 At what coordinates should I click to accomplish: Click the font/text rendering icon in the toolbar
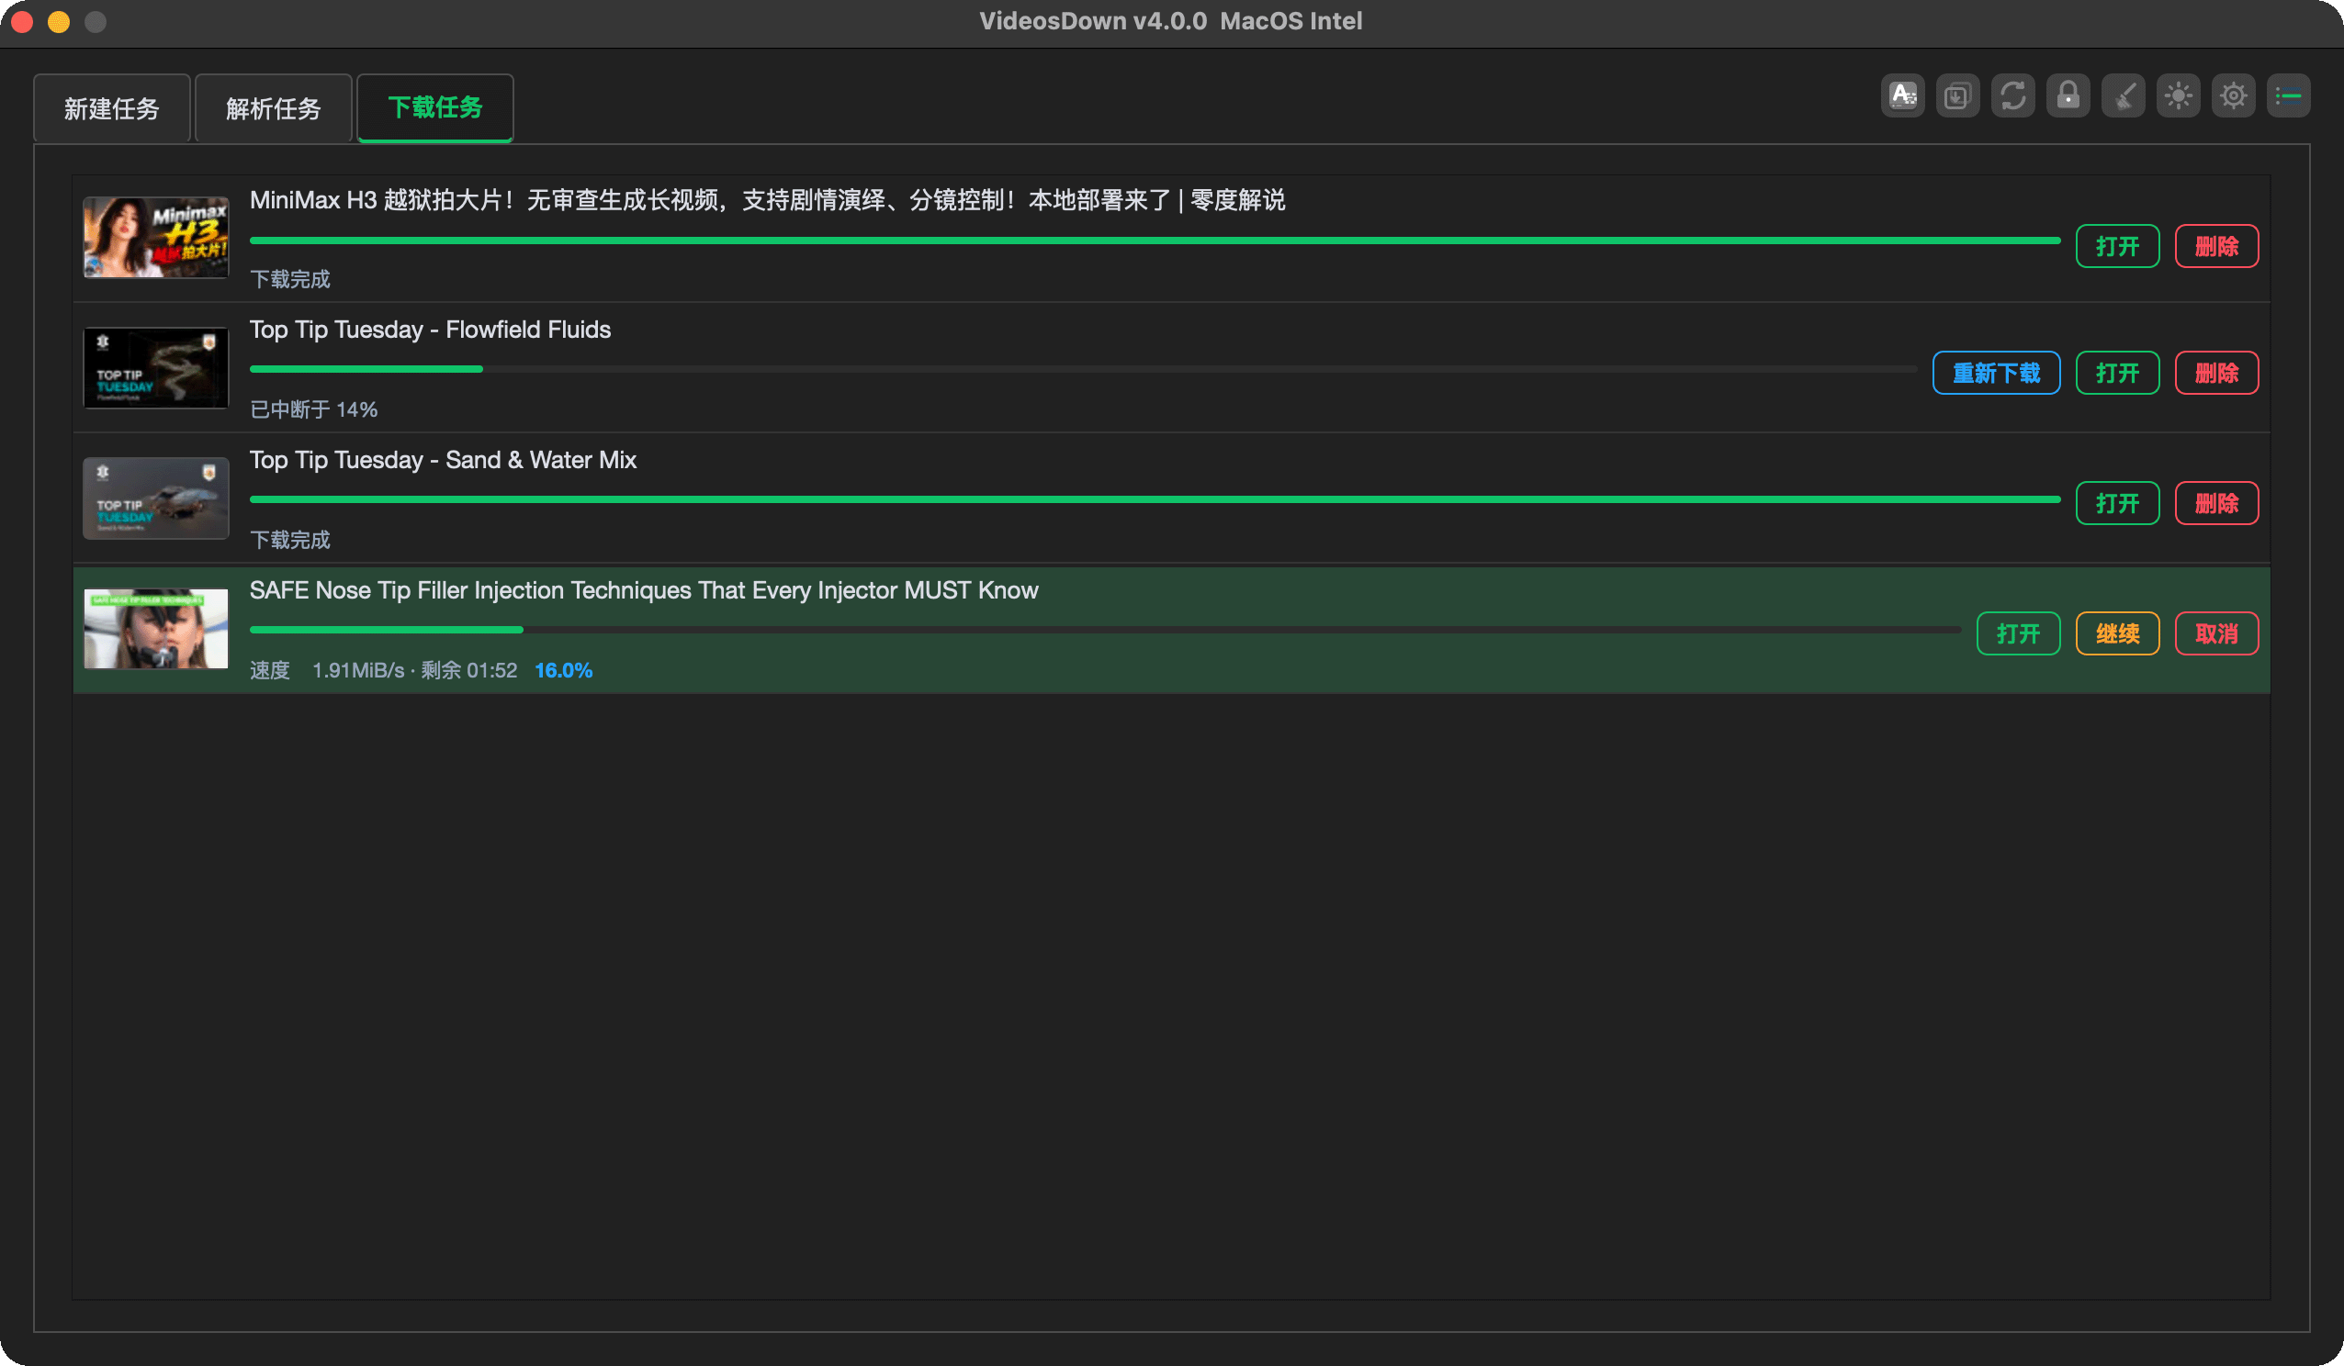click(1902, 95)
